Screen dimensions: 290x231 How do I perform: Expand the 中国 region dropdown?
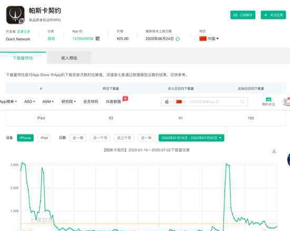click(209, 38)
